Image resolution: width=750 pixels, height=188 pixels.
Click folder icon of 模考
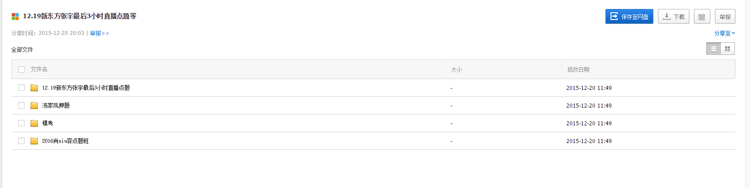tap(34, 124)
